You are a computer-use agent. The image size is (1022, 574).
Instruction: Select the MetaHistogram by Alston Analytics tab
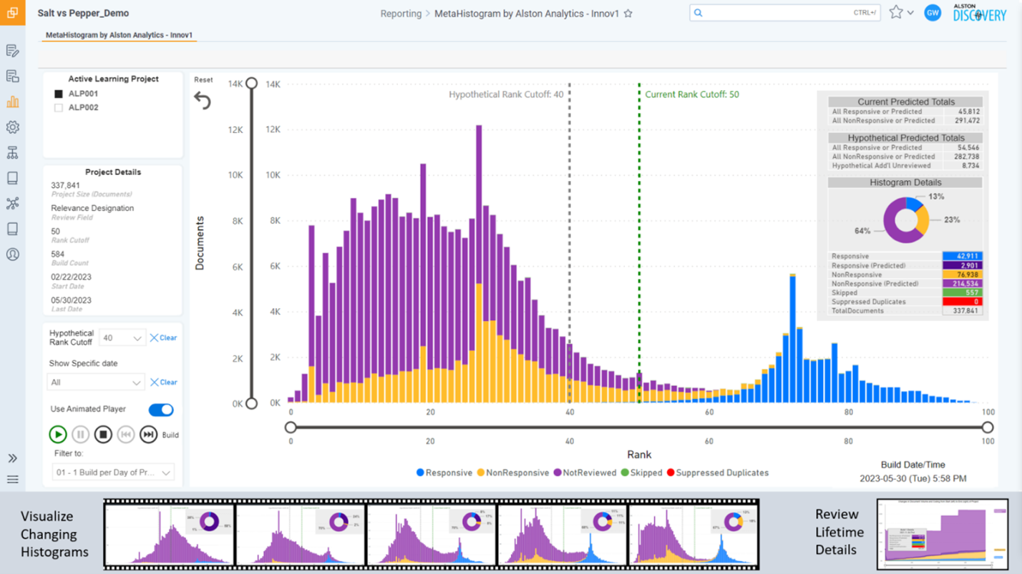click(x=119, y=35)
